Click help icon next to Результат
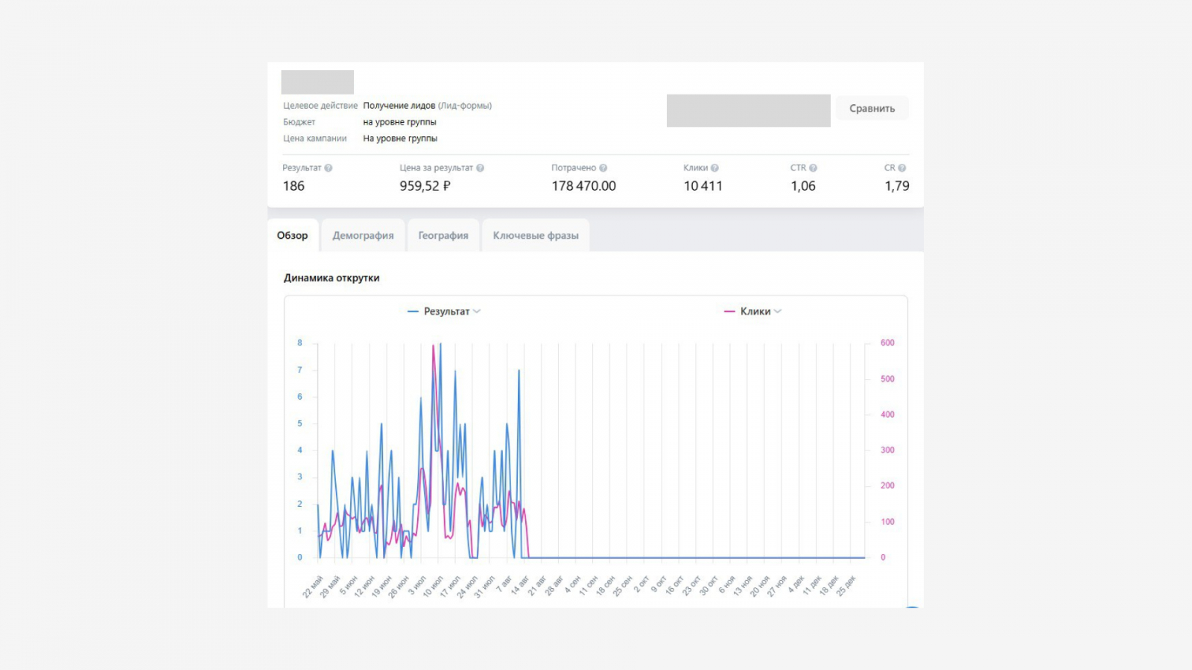 click(x=329, y=168)
